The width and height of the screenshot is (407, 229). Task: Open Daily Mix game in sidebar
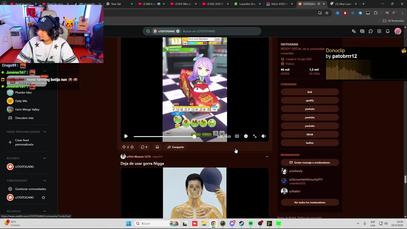21,101
